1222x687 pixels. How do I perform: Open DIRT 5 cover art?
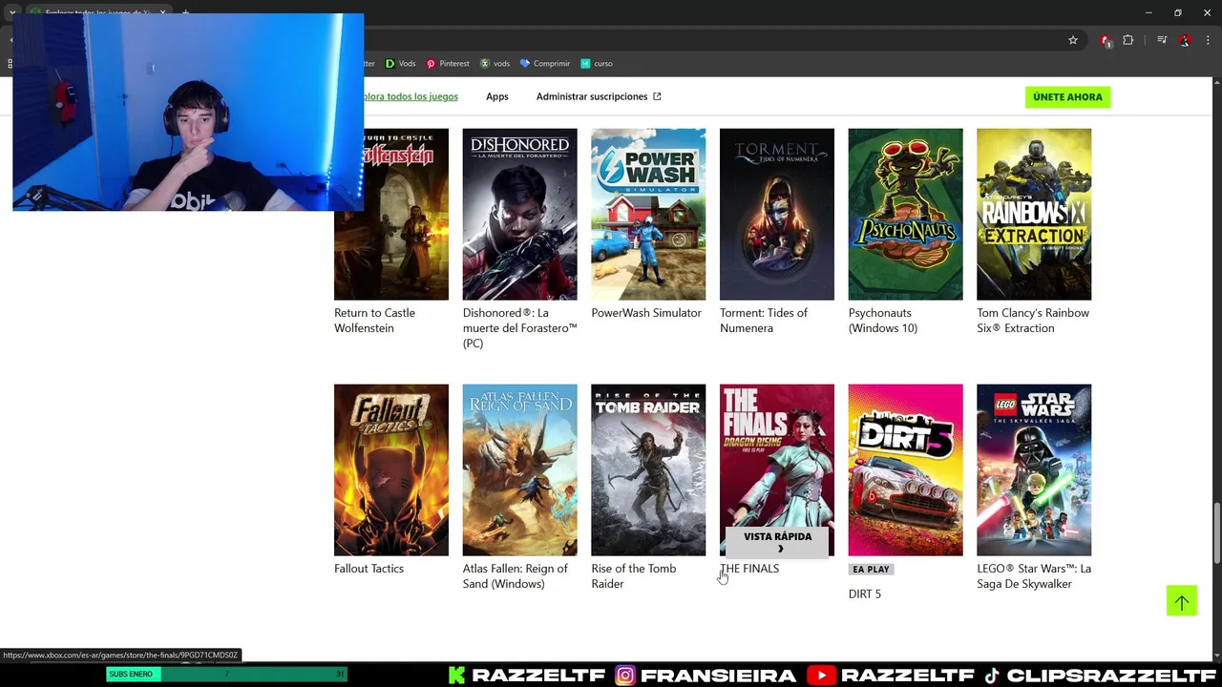point(905,470)
